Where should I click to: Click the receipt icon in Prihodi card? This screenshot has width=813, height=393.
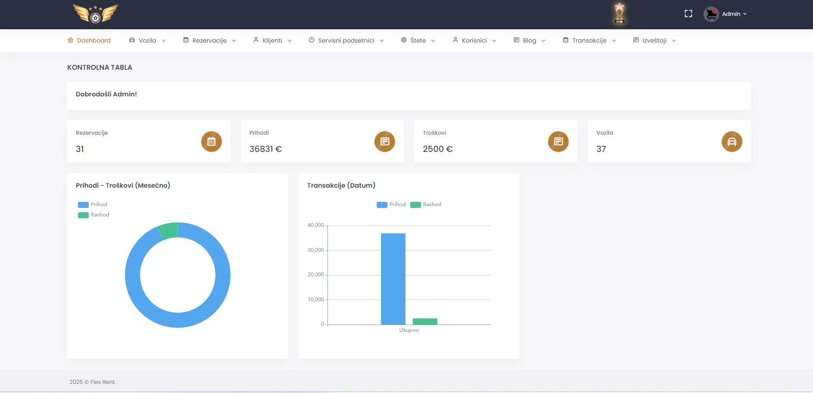[384, 142]
